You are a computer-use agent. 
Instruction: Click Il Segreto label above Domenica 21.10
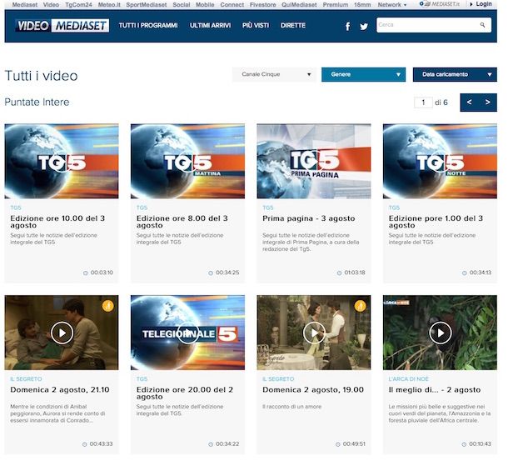(26, 379)
